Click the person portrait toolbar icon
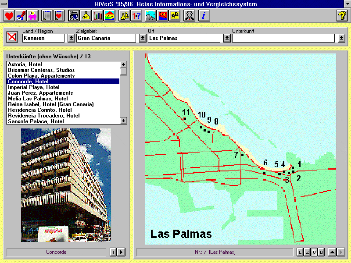Image resolution: width=351 pixels, height=263 pixels. [189, 16]
